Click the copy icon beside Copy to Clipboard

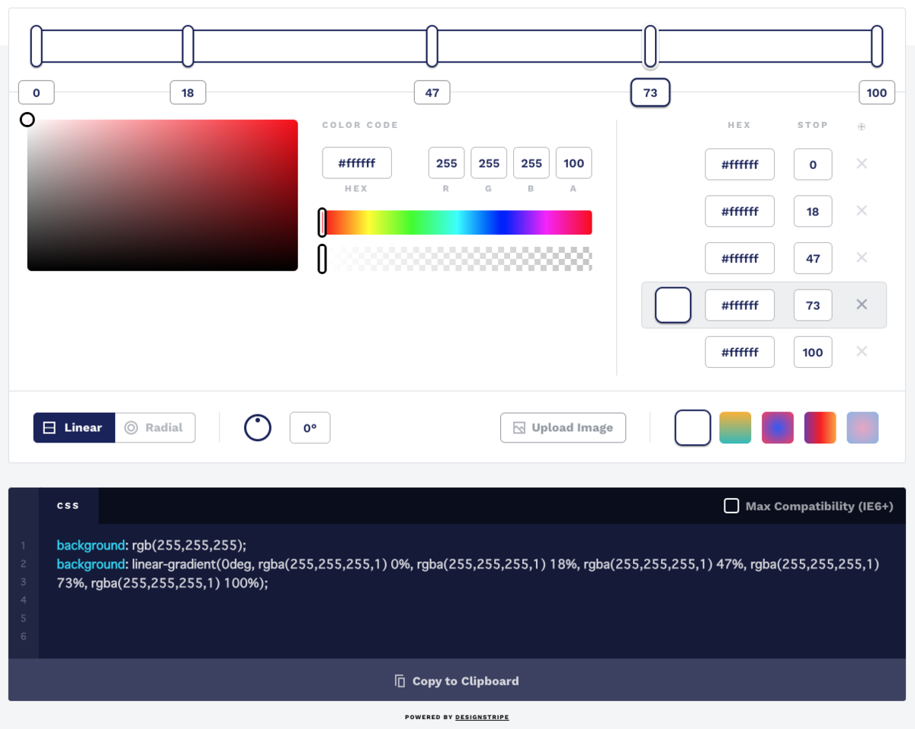click(400, 680)
